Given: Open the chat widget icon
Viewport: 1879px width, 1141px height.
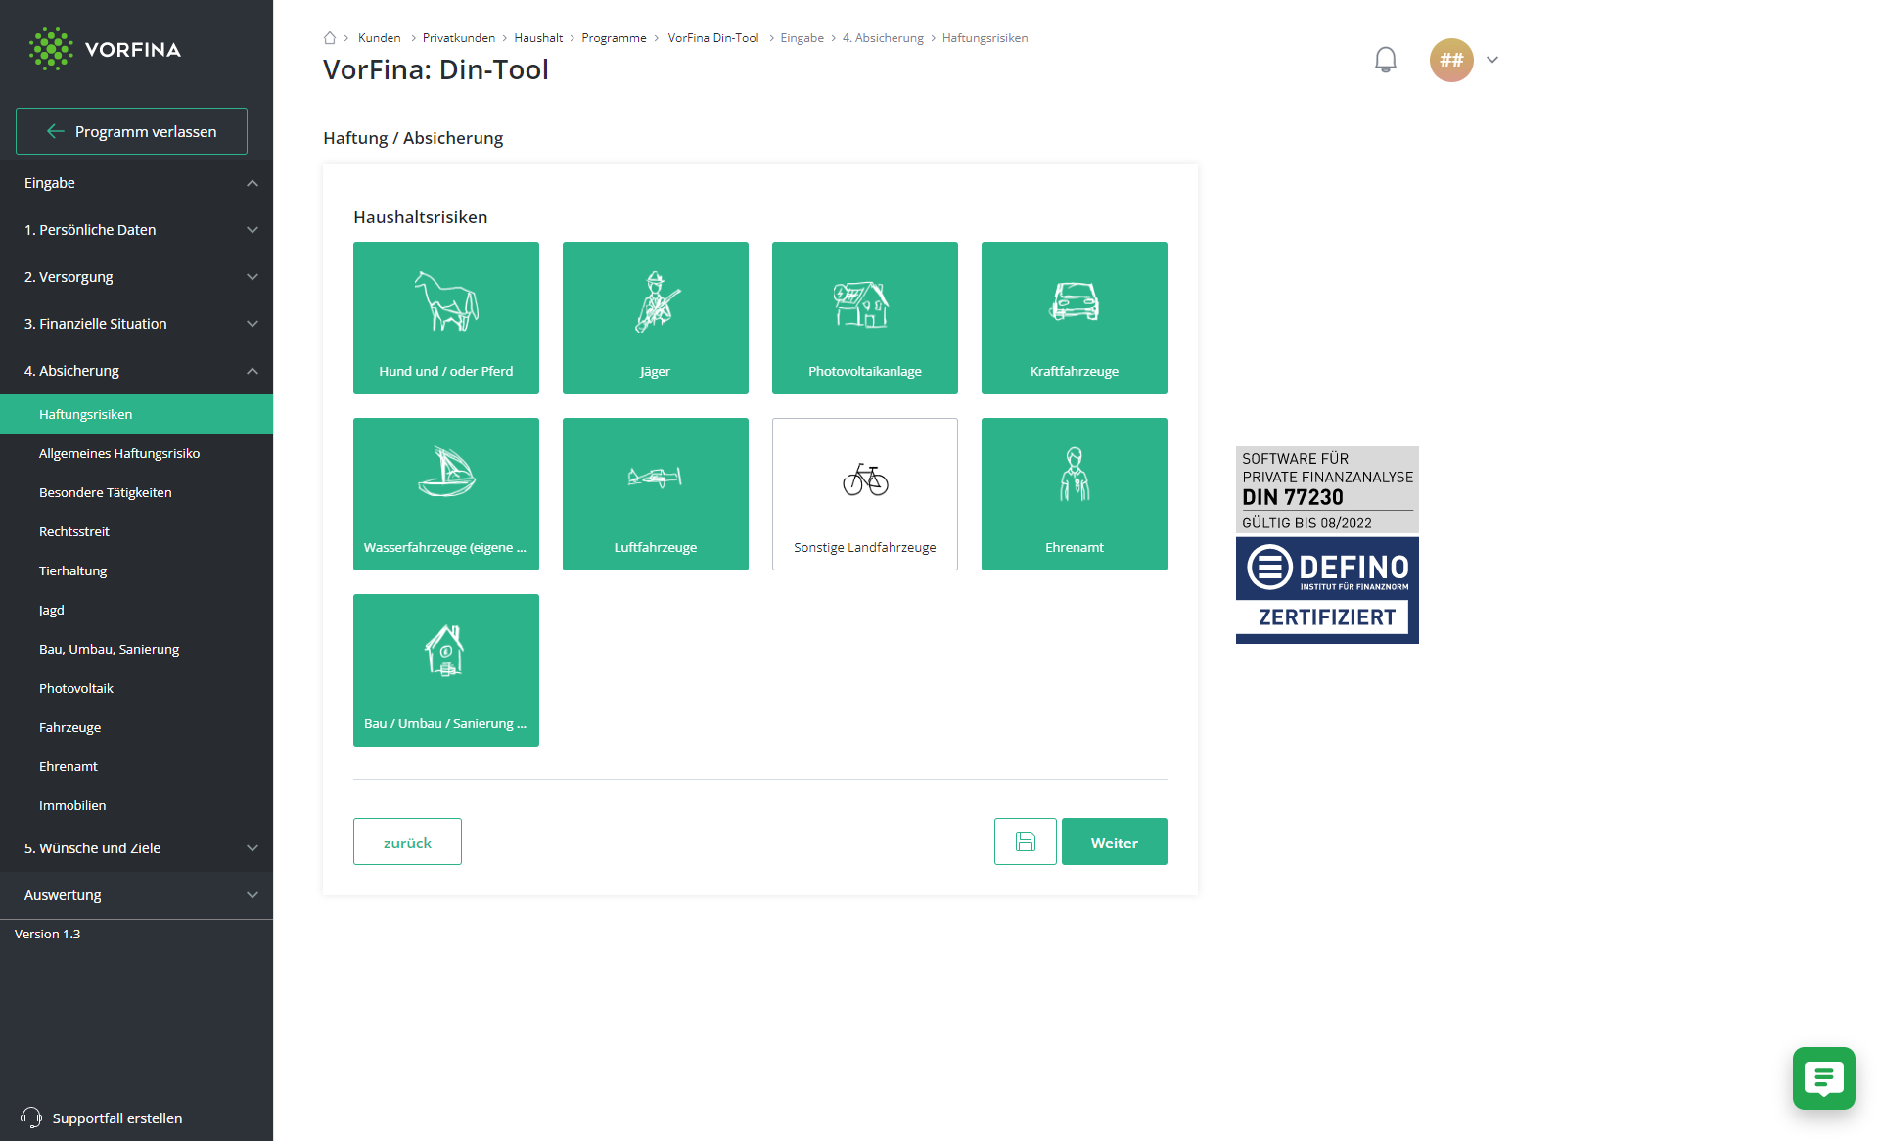Looking at the screenshot, I should pyautogui.click(x=1823, y=1078).
